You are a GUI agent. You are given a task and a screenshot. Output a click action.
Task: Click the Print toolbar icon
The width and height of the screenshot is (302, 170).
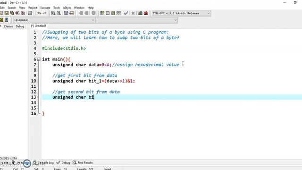point(30,13)
